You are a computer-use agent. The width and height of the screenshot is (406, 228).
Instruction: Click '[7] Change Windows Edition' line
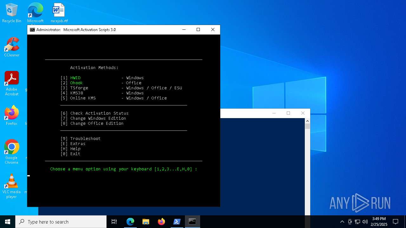(x=93, y=118)
